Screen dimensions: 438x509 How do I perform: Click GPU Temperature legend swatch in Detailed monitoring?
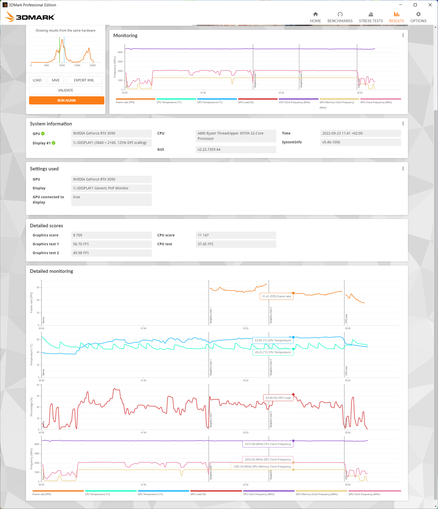point(163,491)
